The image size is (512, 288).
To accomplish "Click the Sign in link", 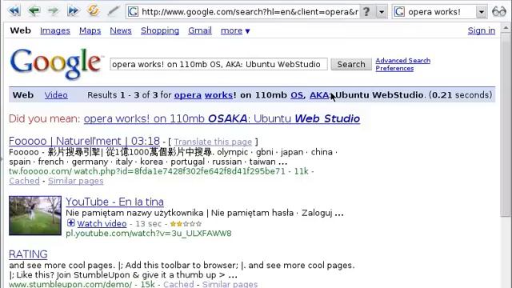I will [482, 30].
